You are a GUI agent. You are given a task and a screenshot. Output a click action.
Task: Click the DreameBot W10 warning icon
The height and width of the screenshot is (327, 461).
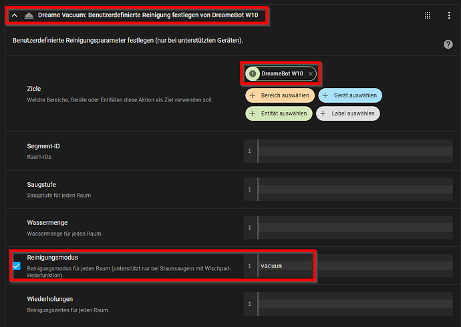(253, 73)
